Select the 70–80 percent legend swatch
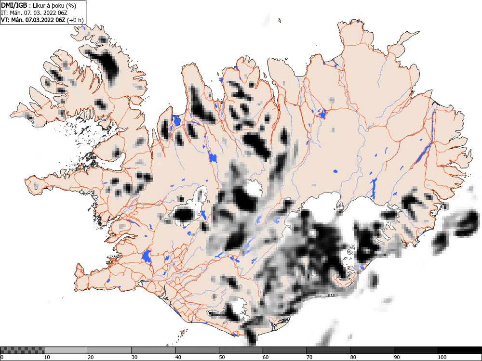Image resolution: width=482 pixels, height=361 pixels. coord(328,350)
